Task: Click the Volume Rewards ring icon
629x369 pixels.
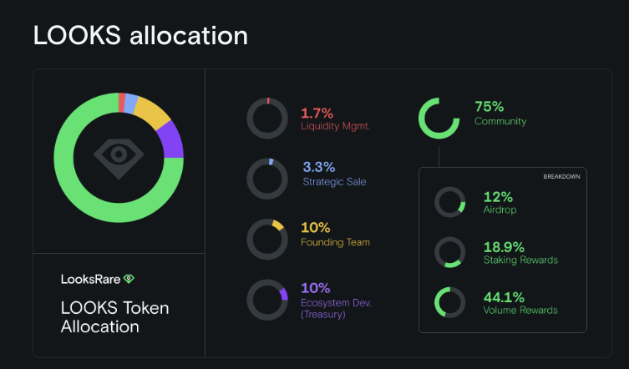Action: click(x=451, y=302)
